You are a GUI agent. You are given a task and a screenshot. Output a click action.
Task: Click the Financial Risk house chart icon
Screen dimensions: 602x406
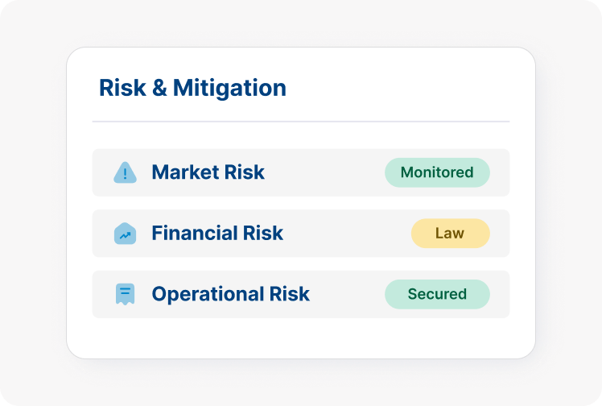[125, 234]
